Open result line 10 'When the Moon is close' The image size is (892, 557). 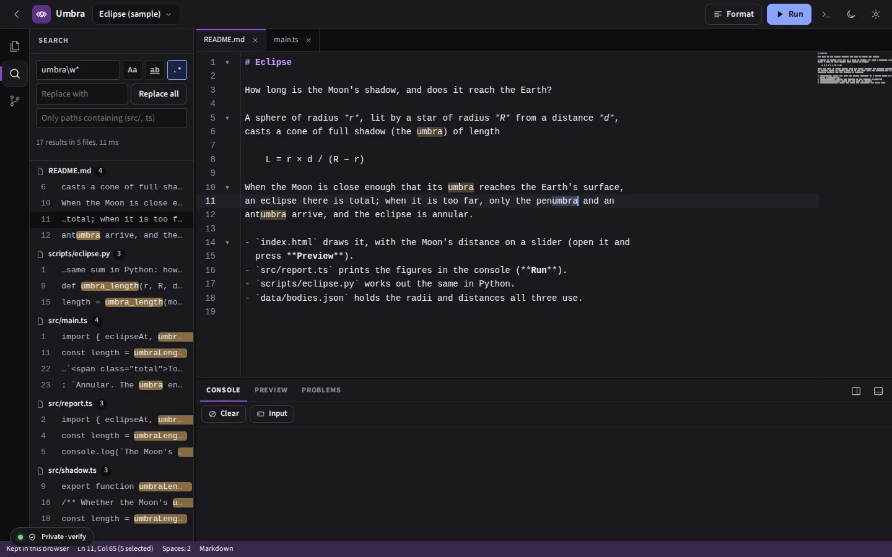111,203
